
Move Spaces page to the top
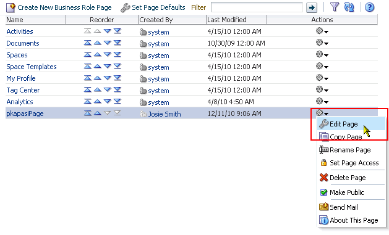(x=87, y=54)
